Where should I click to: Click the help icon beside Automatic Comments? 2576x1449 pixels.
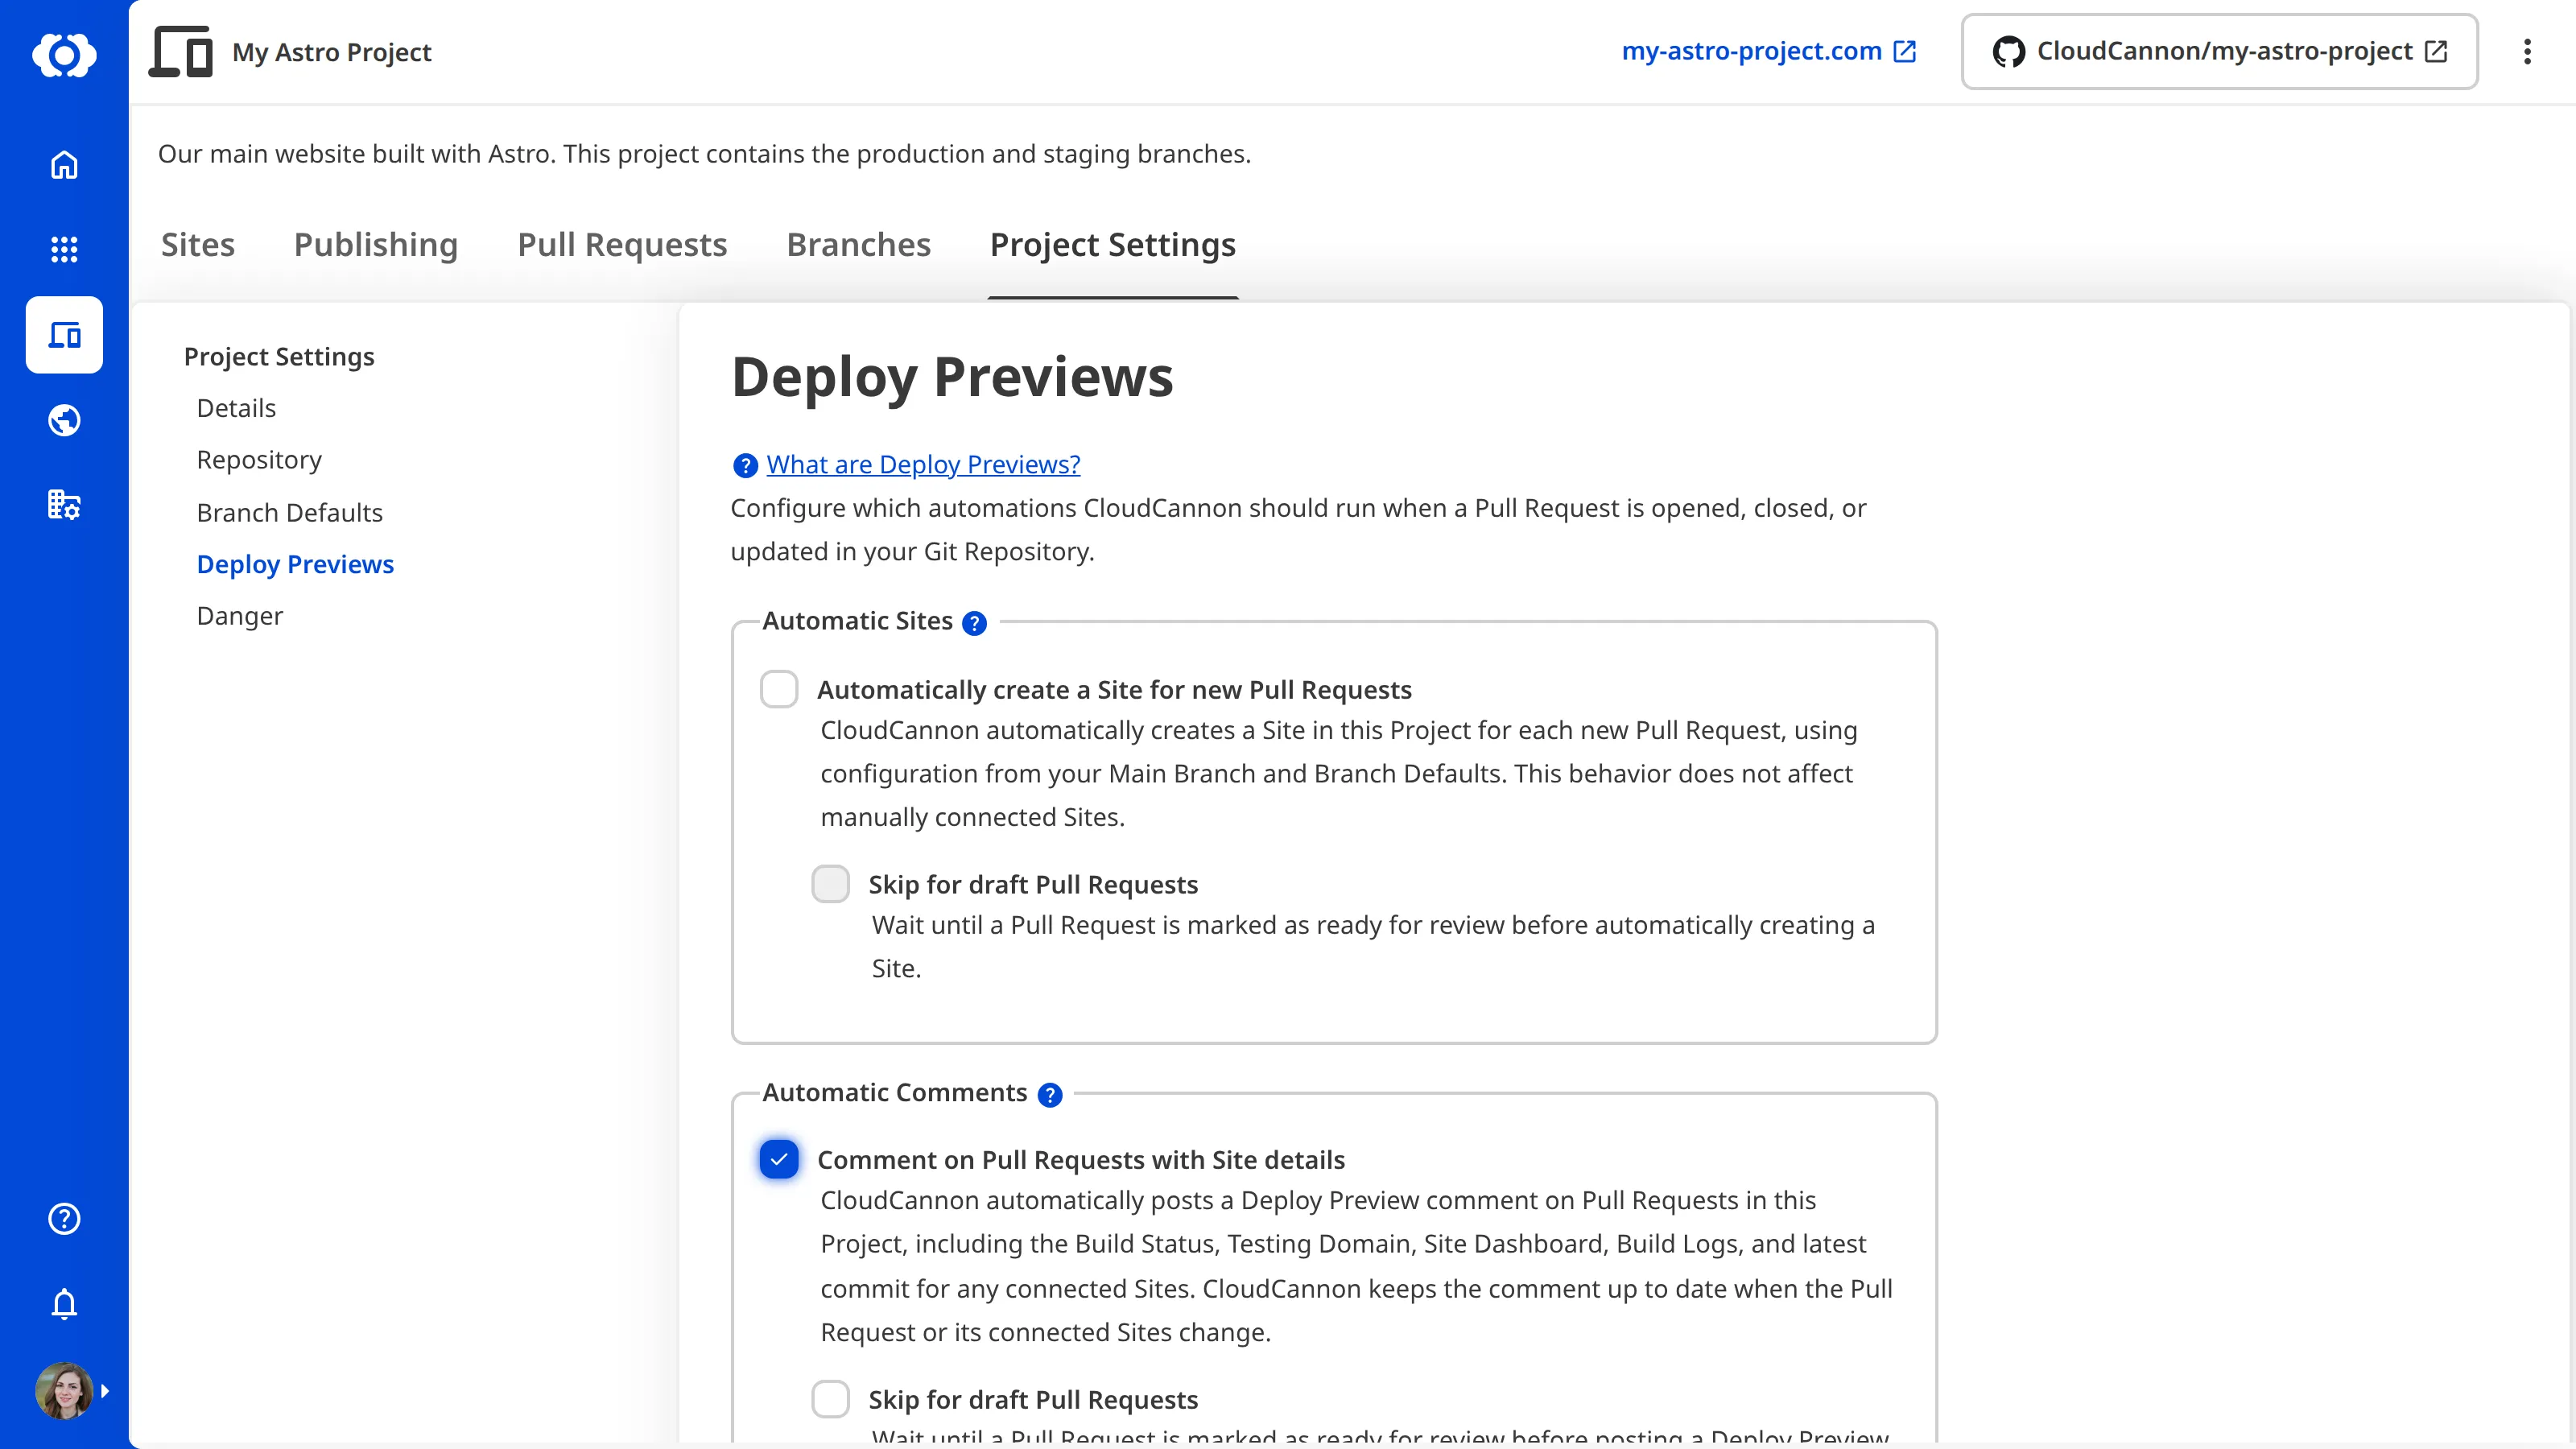[x=1049, y=1095]
